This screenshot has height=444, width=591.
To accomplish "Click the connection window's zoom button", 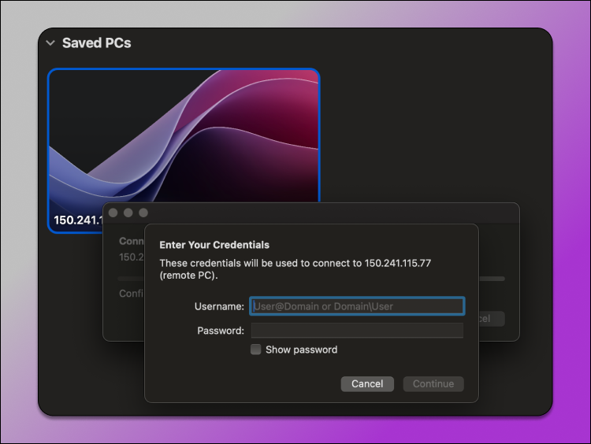I will (143, 213).
